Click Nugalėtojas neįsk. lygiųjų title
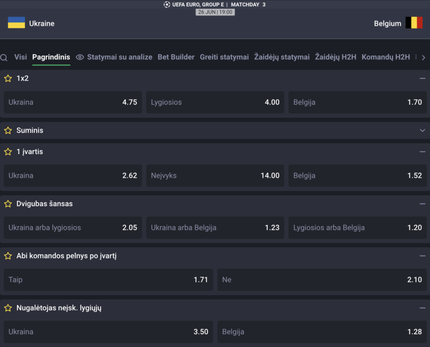The height and width of the screenshot is (347, 430). click(59, 308)
